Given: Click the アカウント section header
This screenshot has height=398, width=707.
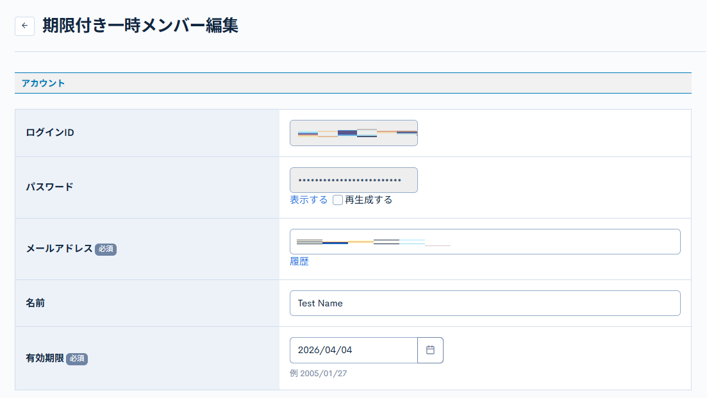Looking at the screenshot, I should pyautogui.click(x=42, y=83).
